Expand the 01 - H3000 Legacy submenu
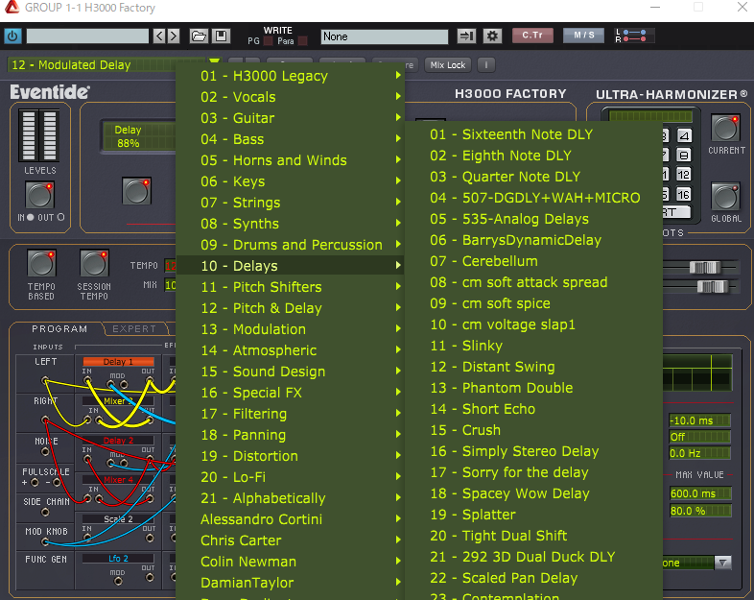 (x=291, y=76)
